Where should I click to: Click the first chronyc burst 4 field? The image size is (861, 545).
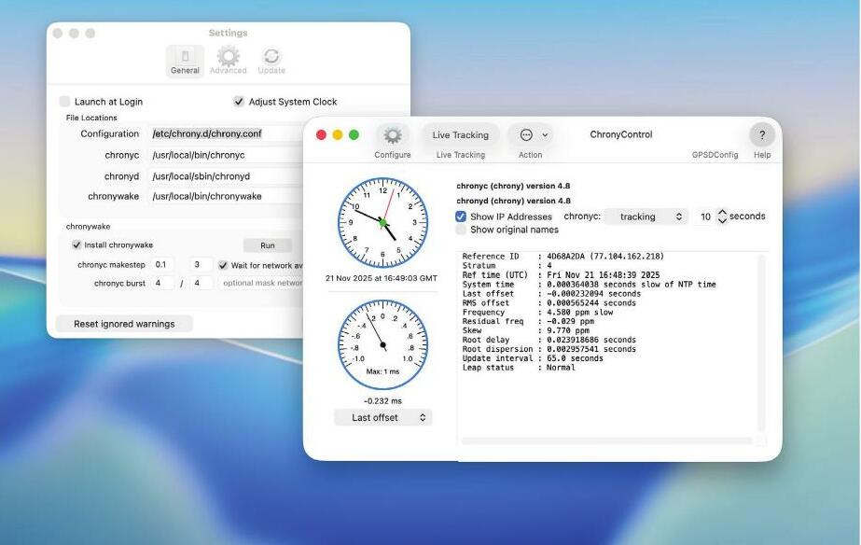click(162, 283)
